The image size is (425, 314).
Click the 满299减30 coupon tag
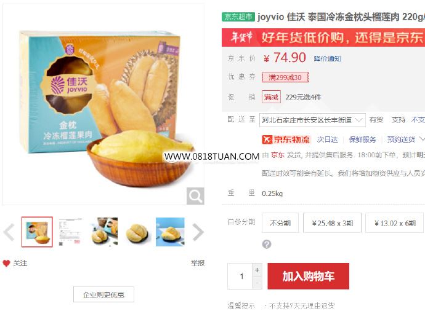(x=285, y=77)
